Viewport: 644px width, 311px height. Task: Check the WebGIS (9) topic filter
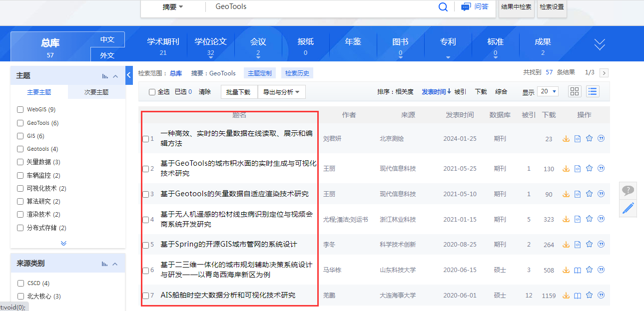click(20, 109)
